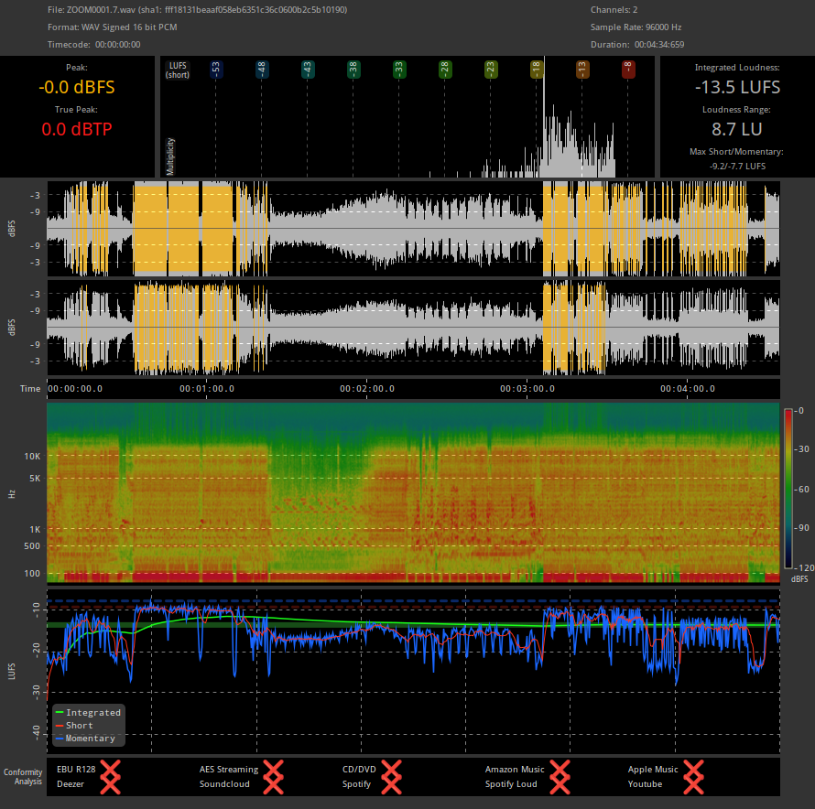Viewport: 815px width, 809px height.
Task: Click the -13.5 LUFS integrated loudness value
Action: coord(736,87)
